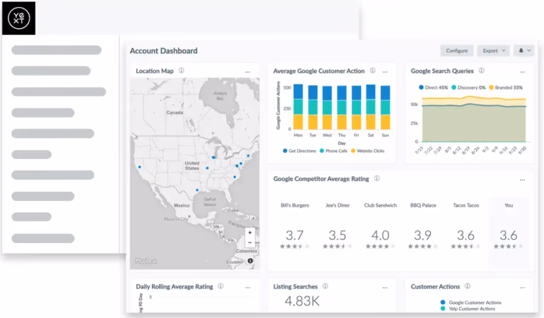Toggle Yelp Customer Actions legend item
The image size is (544, 318).
(x=467, y=308)
